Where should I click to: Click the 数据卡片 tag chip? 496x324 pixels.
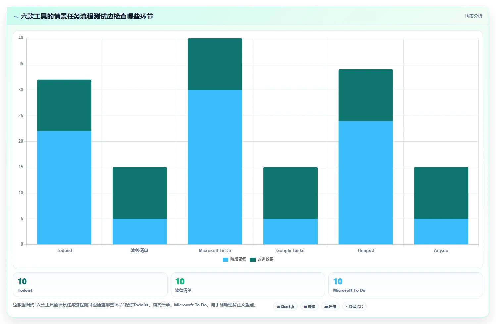point(354,306)
